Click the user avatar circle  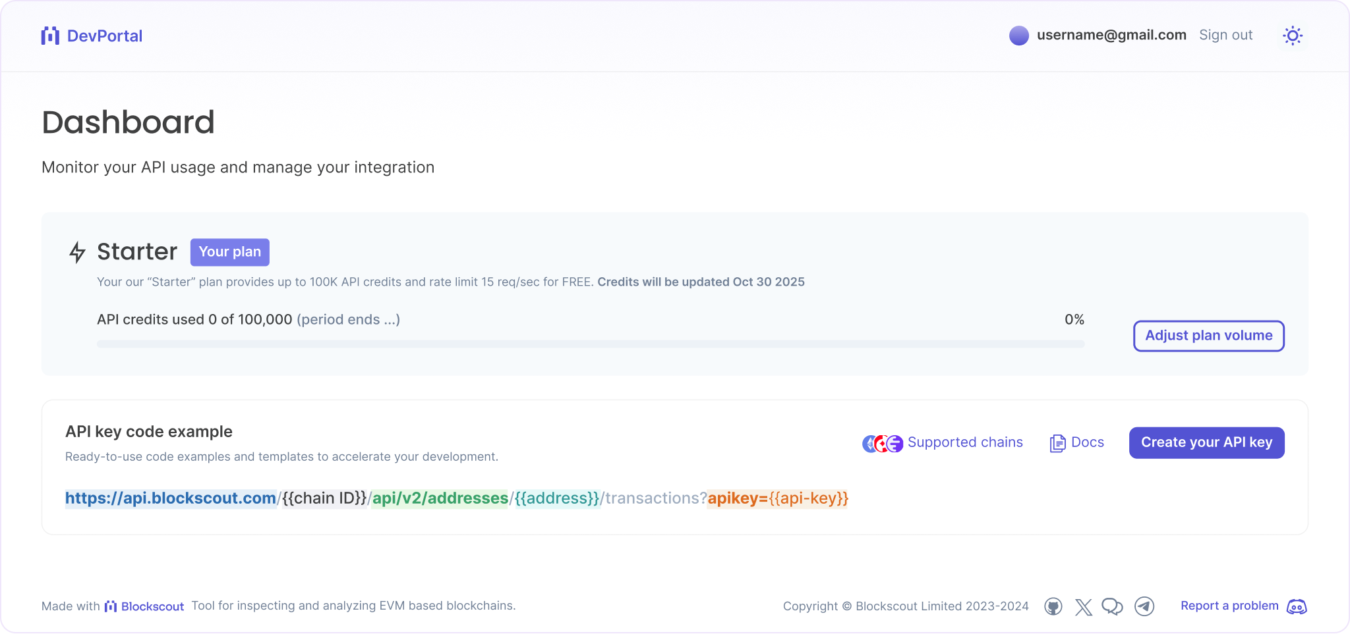[1018, 35]
